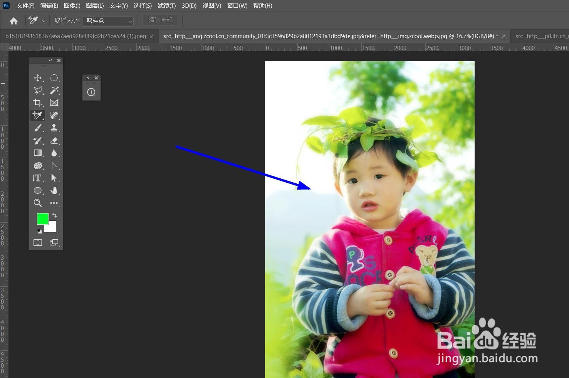Open Edit Toolbar three-dots menu
The width and height of the screenshot is (569, 378).
pos(54,203)
